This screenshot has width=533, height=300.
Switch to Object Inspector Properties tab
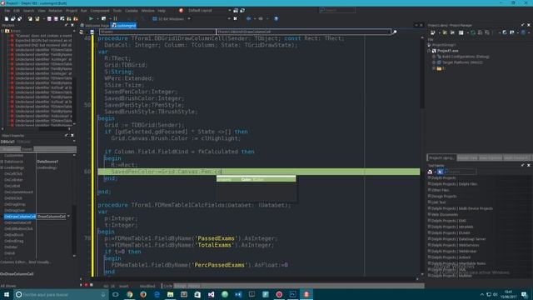pyautogui.click(x=11, y=149)
